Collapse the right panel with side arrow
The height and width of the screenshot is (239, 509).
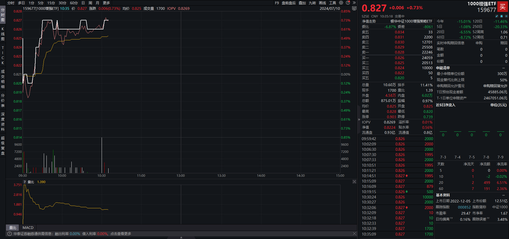[359, 119]
